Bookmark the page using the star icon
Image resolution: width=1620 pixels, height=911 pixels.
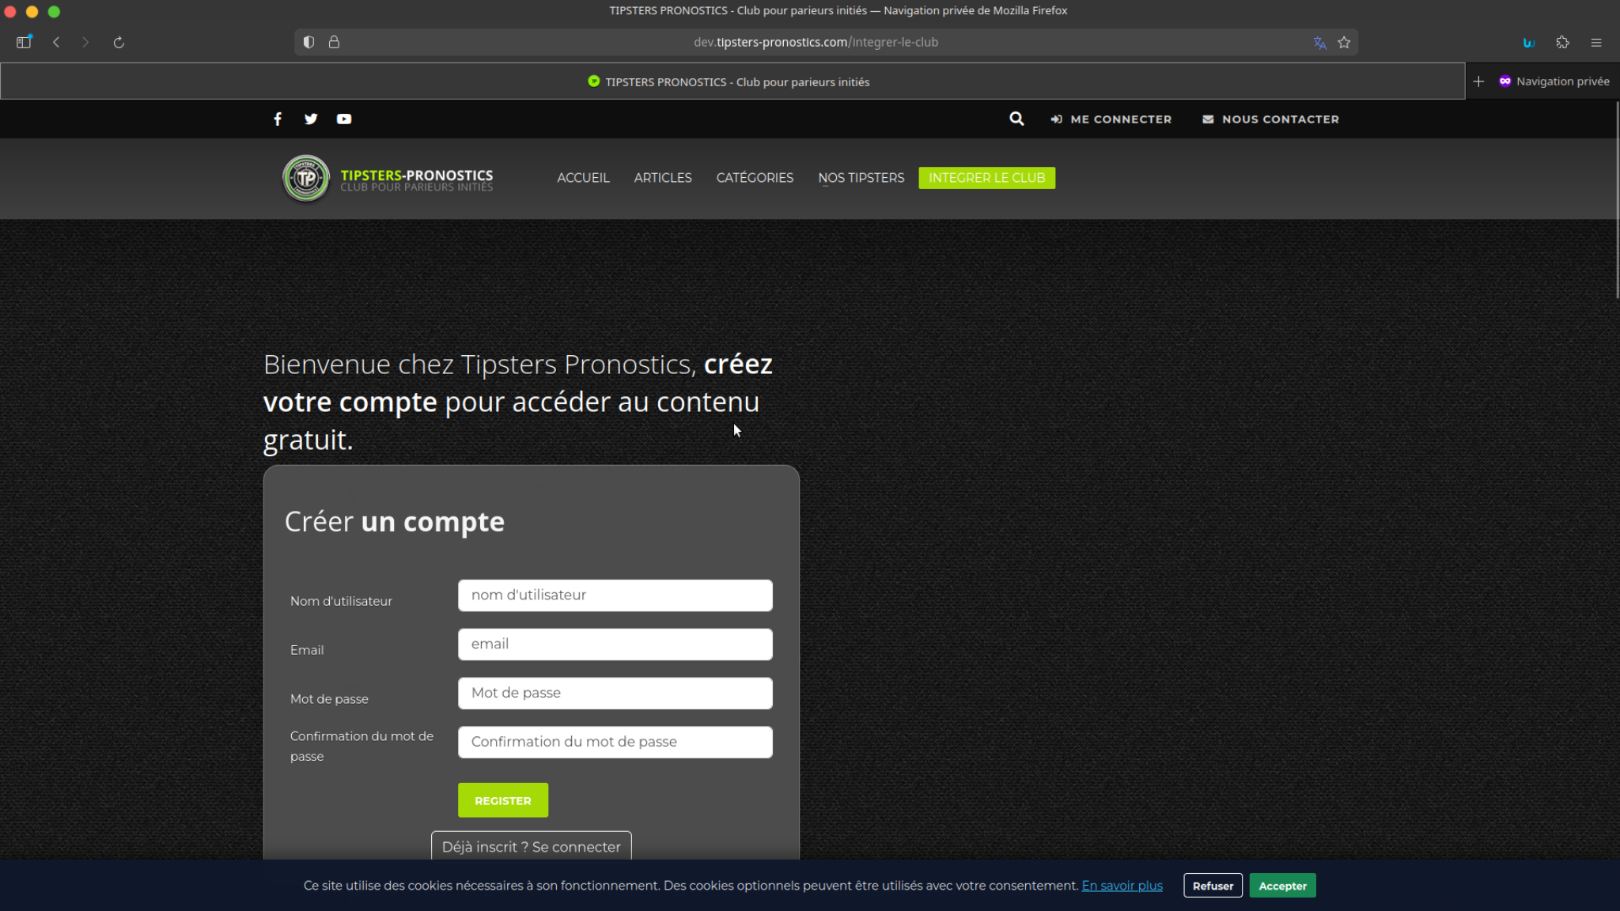tap(1344, 42)
